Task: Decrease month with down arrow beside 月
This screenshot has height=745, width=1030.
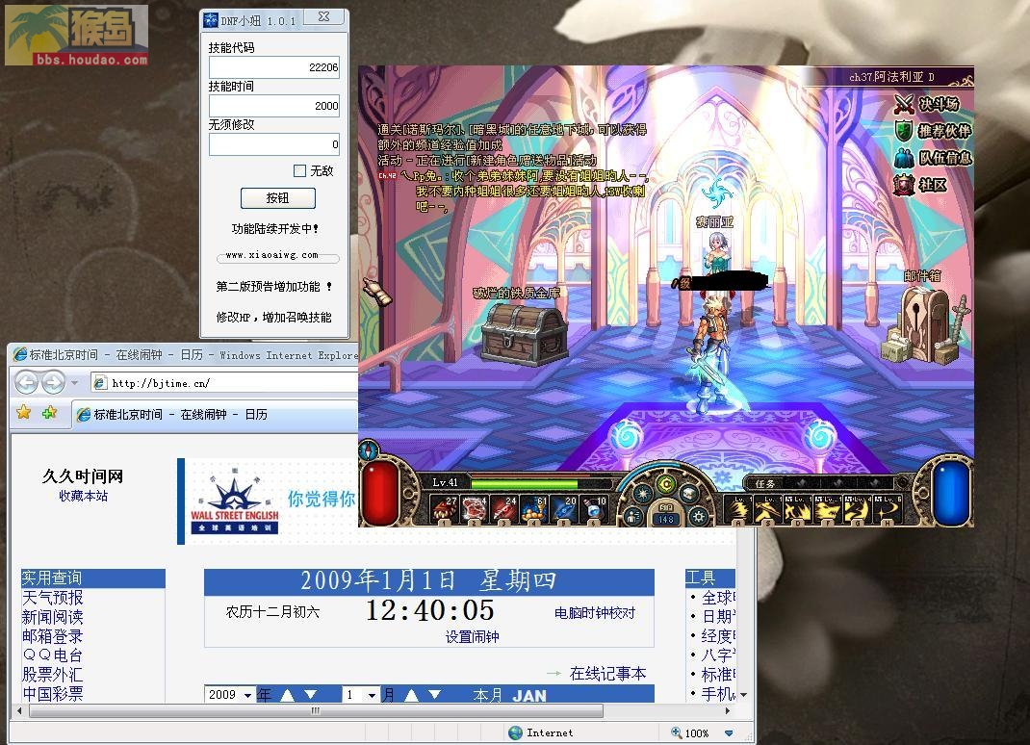Action: 434,694
